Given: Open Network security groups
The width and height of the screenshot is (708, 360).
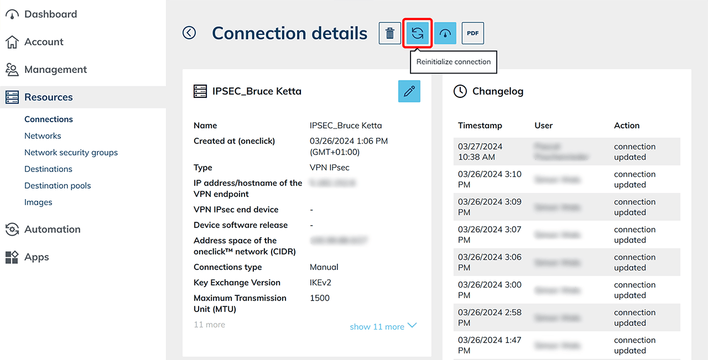Looking at the screenshot, I should [x=71, y=153].
